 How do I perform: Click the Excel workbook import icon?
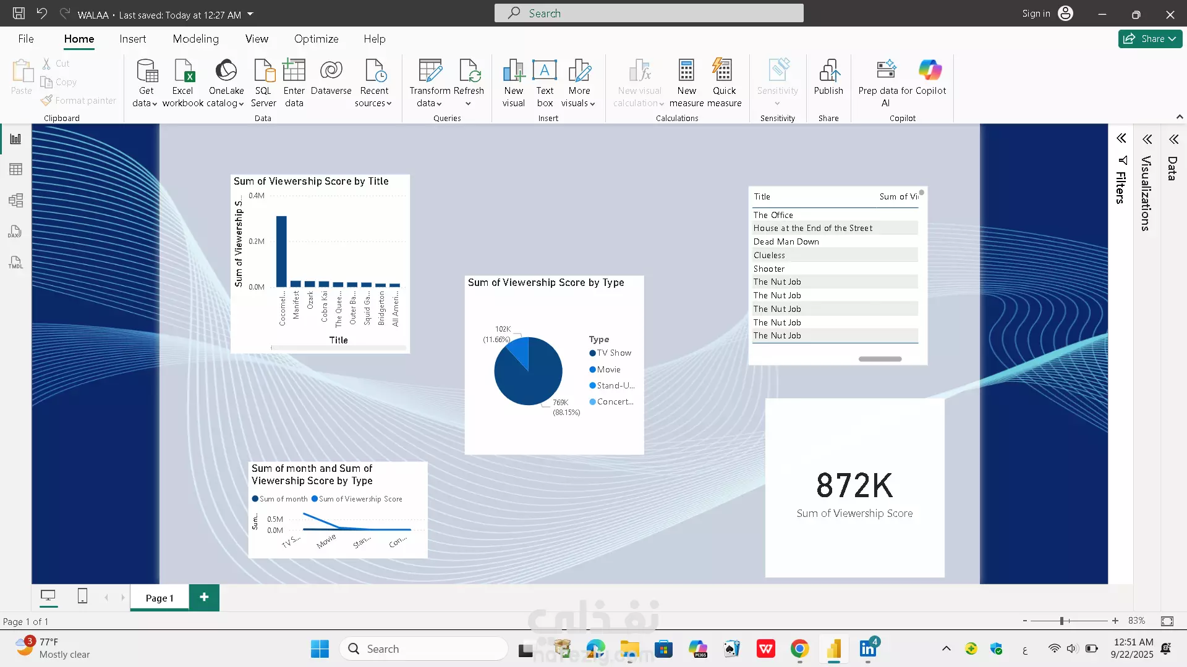pos(183,71)
